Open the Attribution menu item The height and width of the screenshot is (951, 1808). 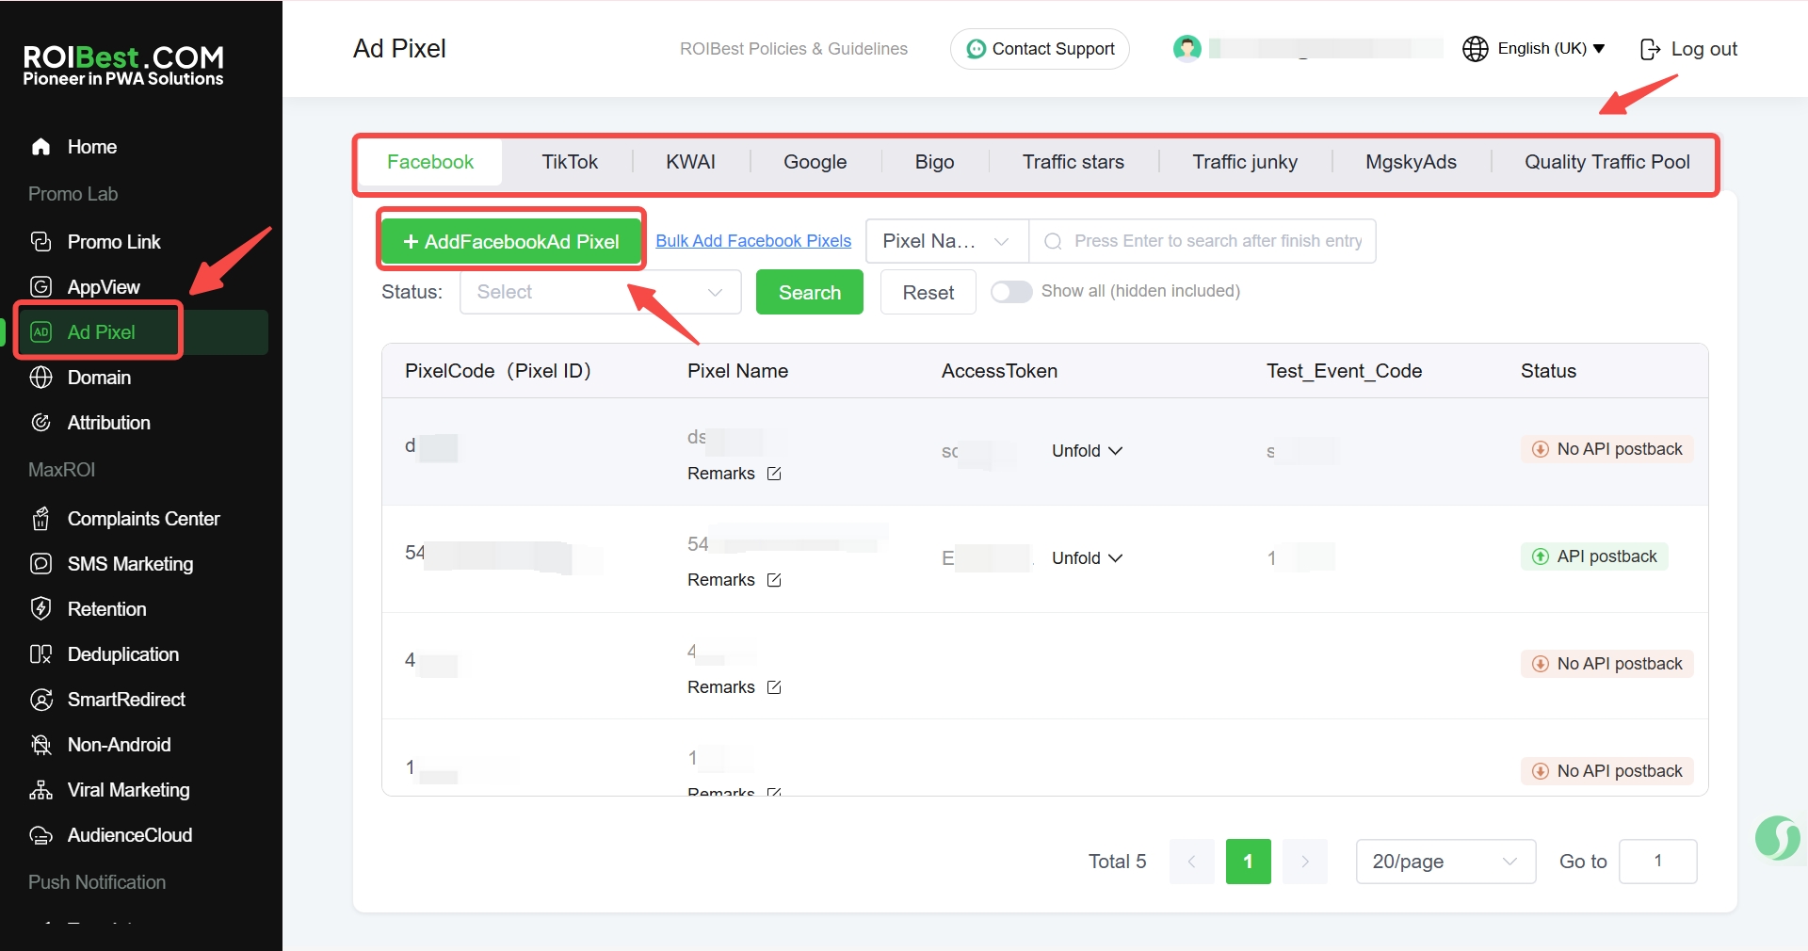(x=141, y=423)
